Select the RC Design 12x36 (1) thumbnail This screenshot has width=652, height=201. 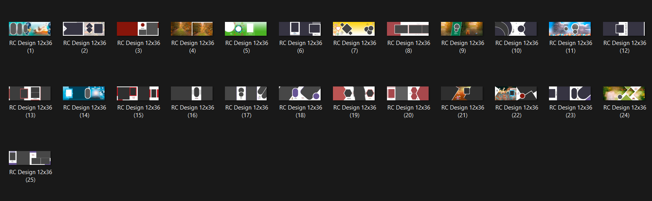click(30, 29)
